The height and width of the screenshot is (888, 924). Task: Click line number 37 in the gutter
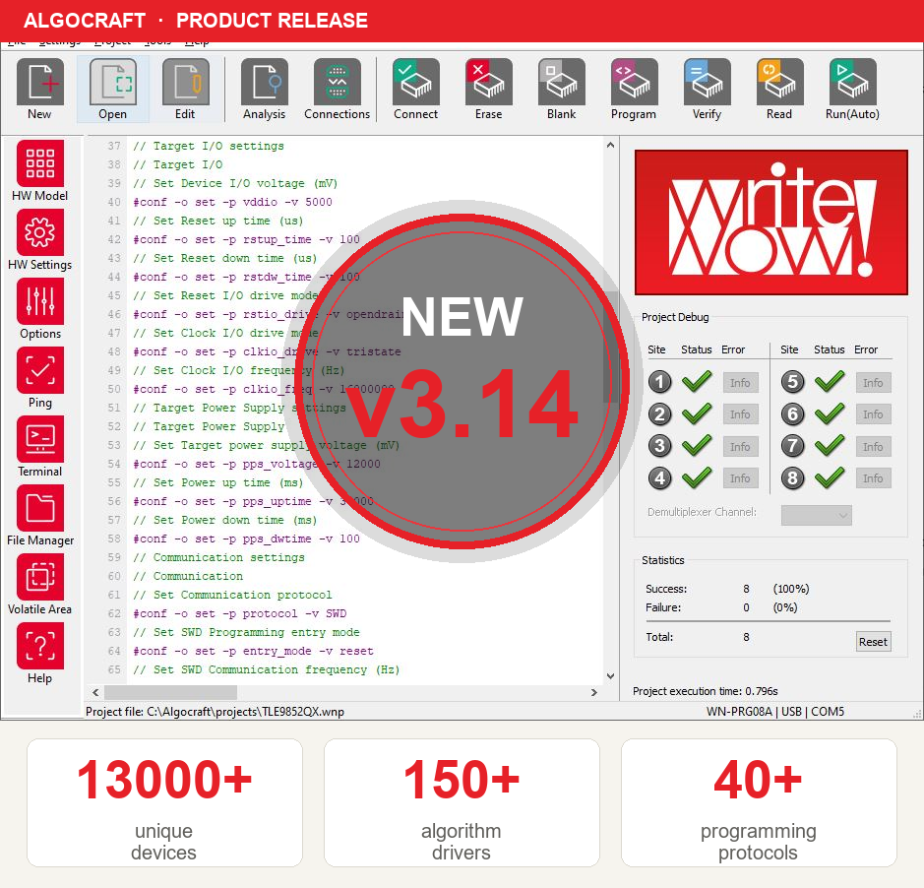(114, 146)
